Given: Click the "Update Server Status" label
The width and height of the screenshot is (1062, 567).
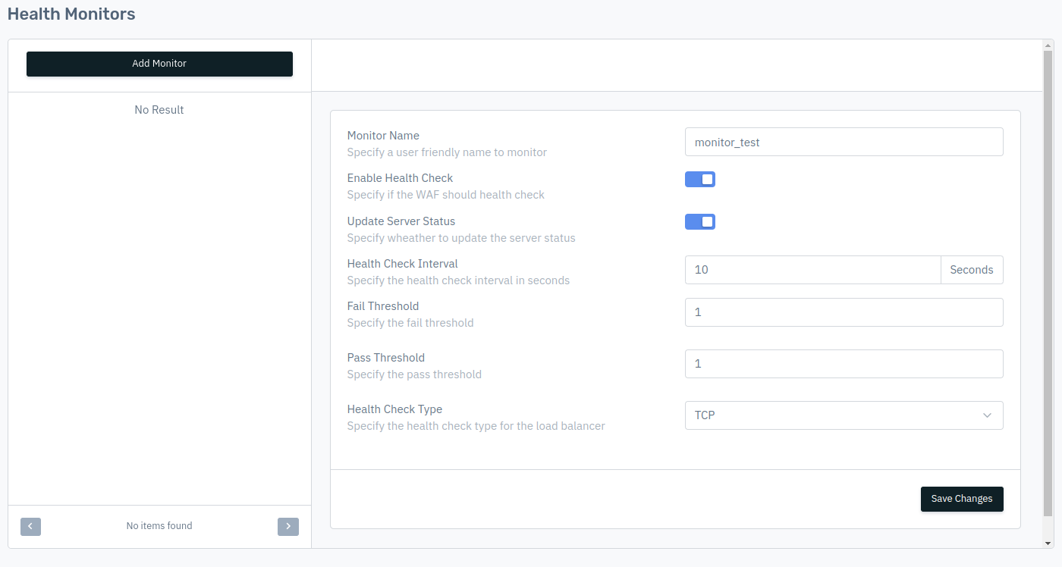Looking at the screenshot, I should 401,221.
